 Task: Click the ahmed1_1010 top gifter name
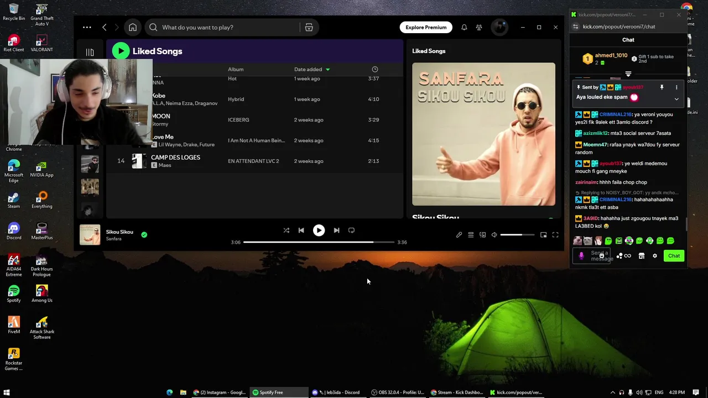[611, 56]
